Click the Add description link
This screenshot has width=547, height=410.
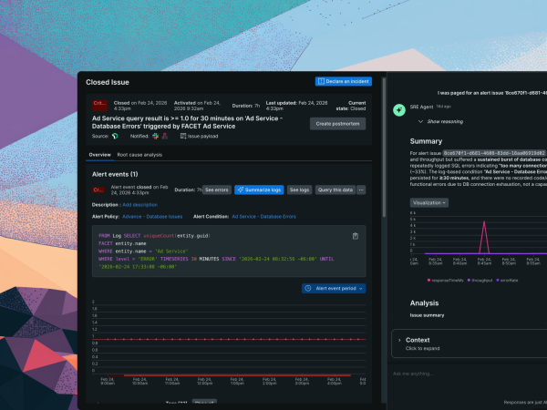(139, 205)
